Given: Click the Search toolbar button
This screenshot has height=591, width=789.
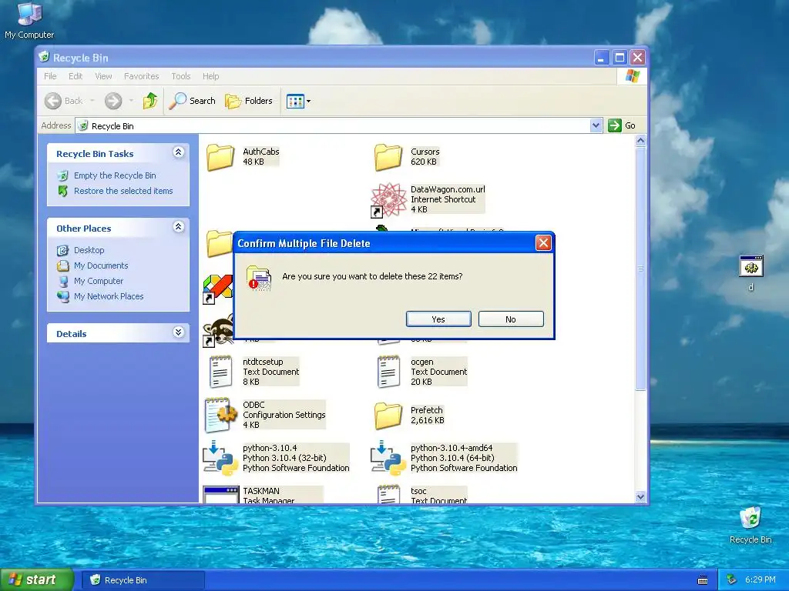Looking at the screenshot, I should pyautogui.click(x=192, y=101).
